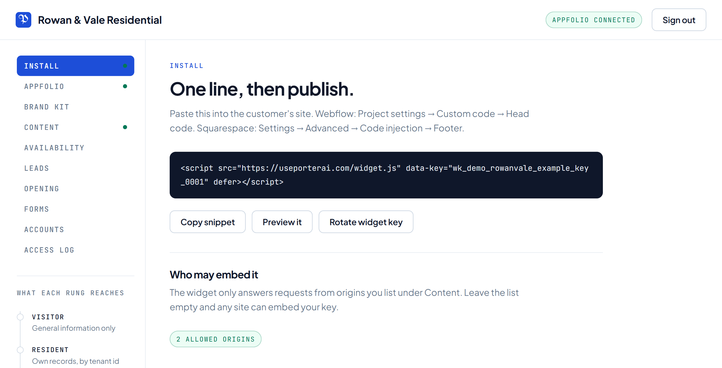Open the Availability section
This screenshot has width=722, height=368.
76,148
